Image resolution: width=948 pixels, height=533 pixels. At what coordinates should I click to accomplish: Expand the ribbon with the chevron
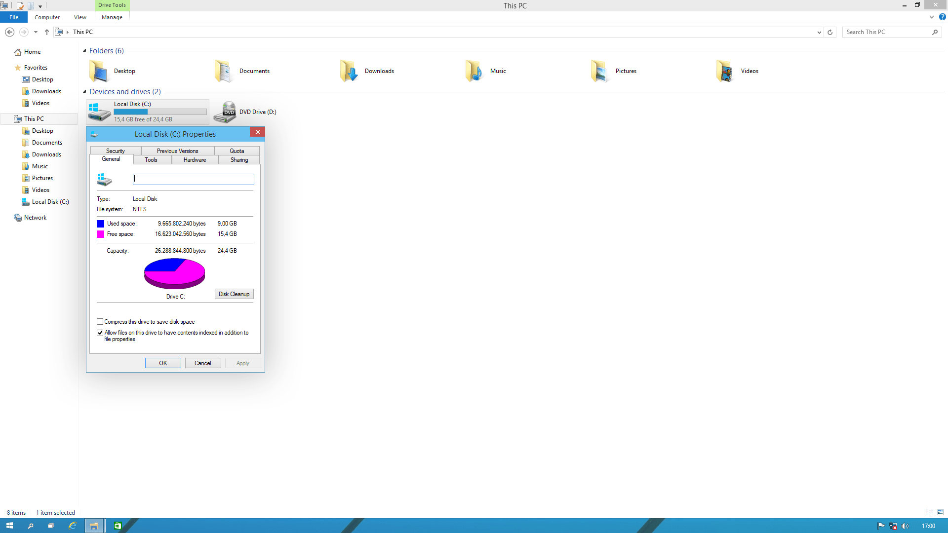pyautogui.click(x=932, y=17)
